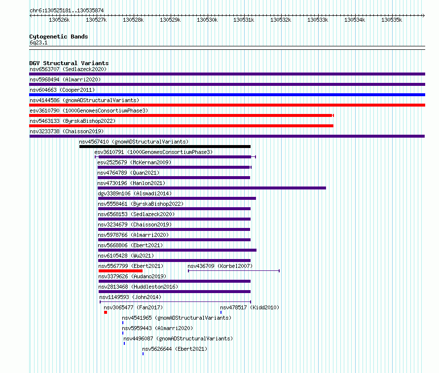Image resolution: width=439 pixels, height=373 pixels.
Task: Open nsv436709 (Korbel2007) label
Action: point(220,266)
